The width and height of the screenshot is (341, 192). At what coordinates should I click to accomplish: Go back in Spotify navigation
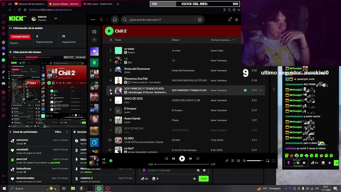[101, 19]
